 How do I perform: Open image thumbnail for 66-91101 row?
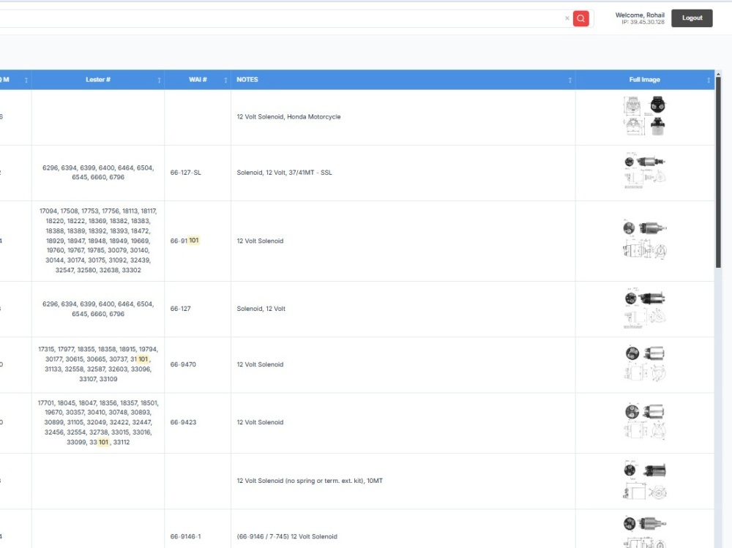[645, 239]
